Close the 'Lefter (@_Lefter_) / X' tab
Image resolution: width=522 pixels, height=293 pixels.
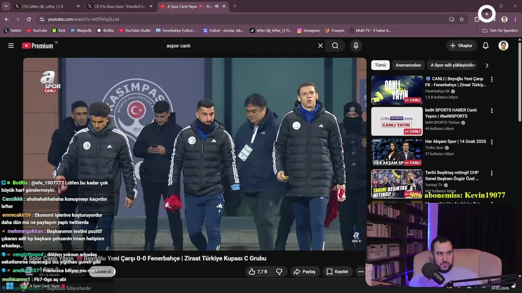point(78,7)
